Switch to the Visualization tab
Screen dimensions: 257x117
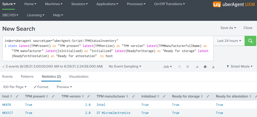(x=79, y=76)
